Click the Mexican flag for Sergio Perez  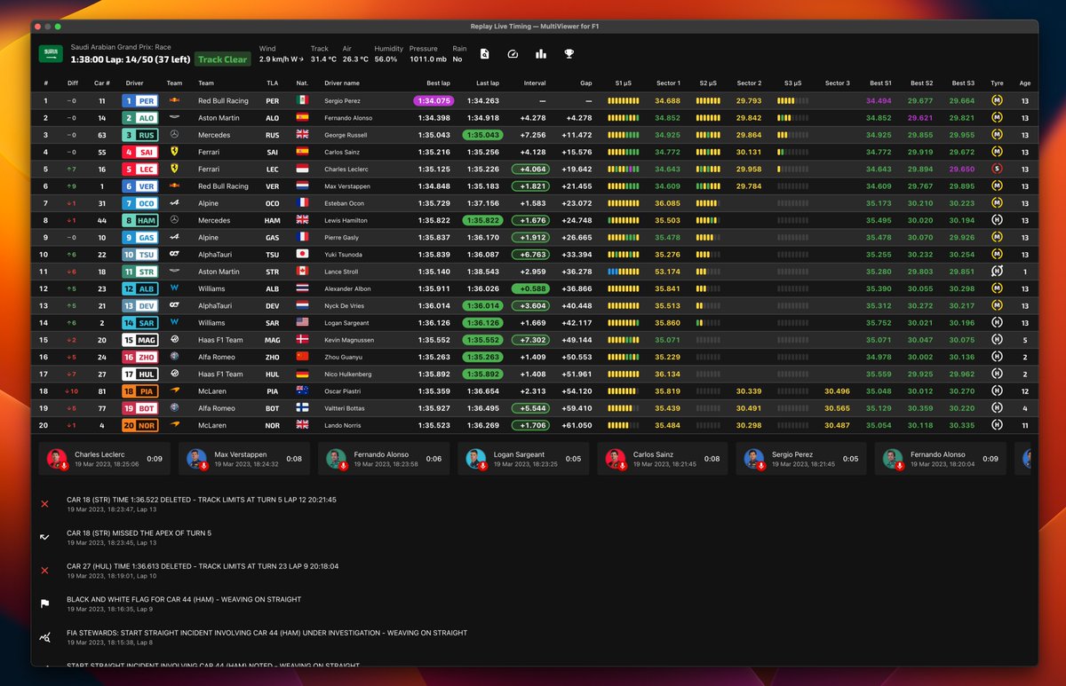tap(303, 101)
